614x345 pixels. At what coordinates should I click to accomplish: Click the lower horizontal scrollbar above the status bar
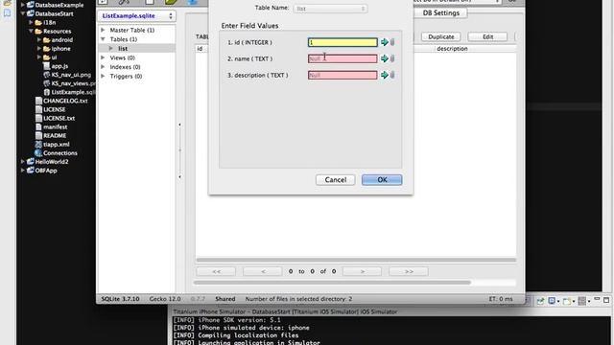click(332, 283)
